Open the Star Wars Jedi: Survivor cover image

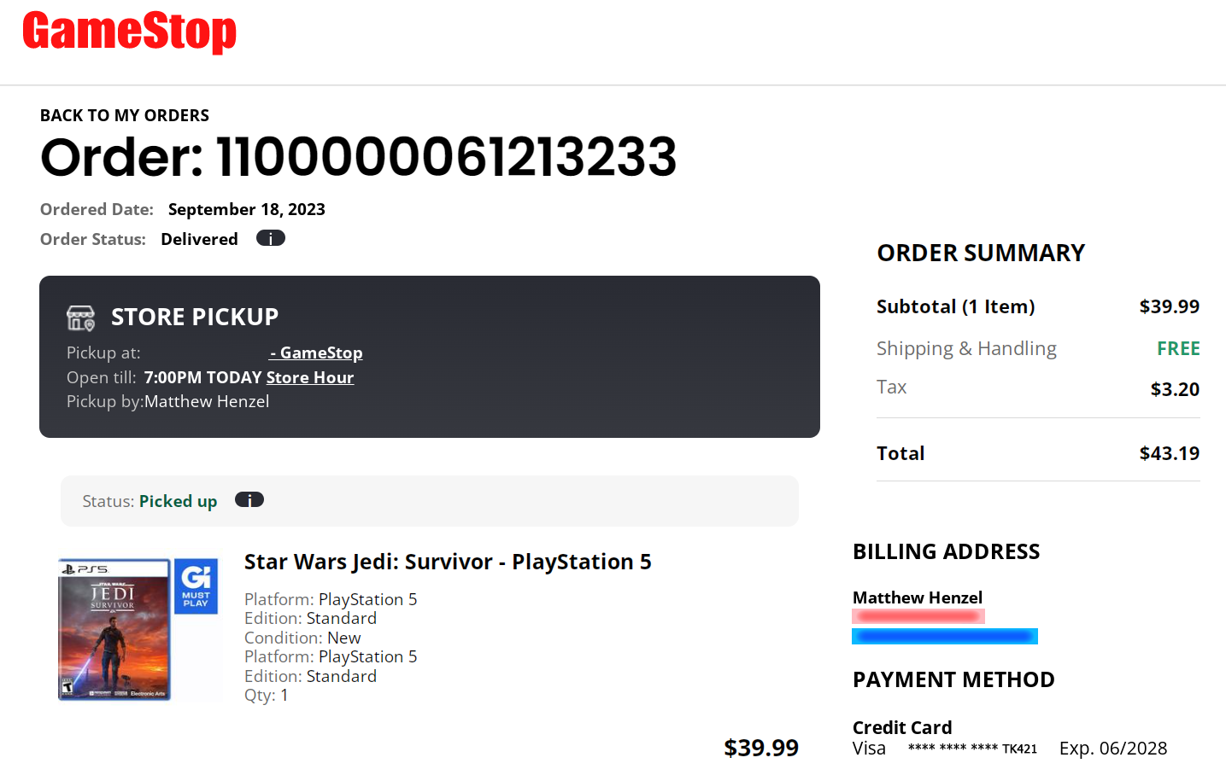tap(114, 630)
